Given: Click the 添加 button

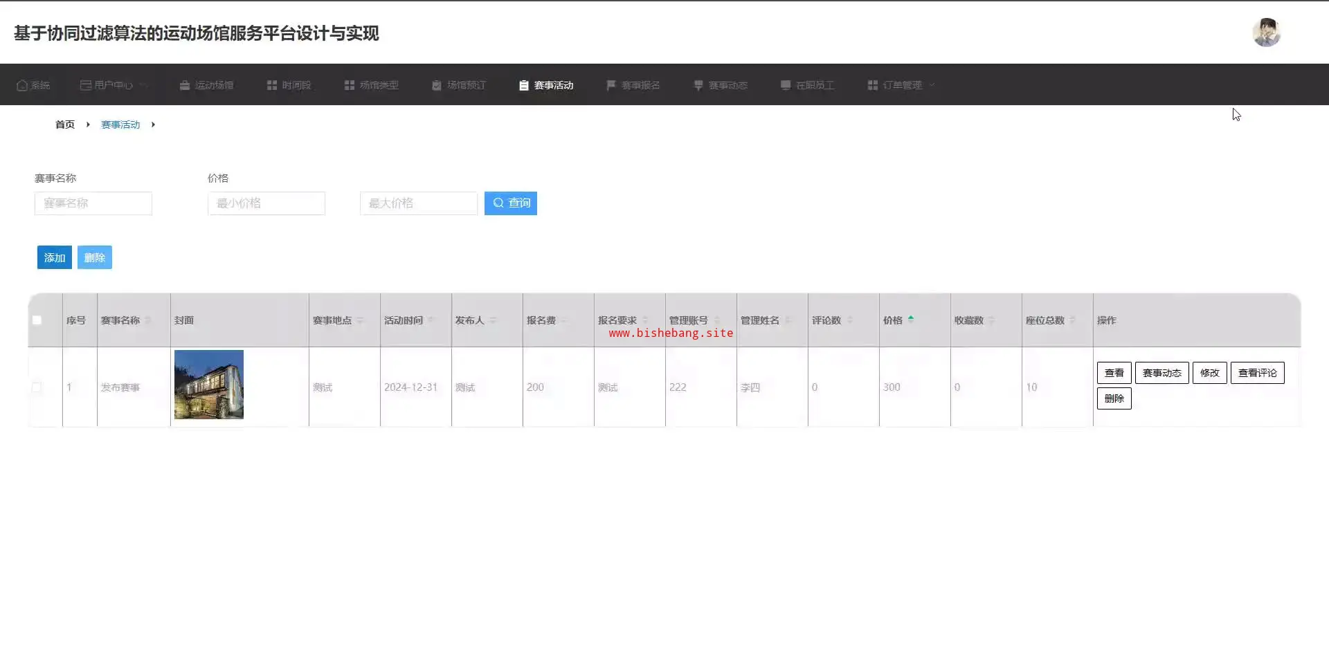Looking at the screenshot, I should (55, 258).
